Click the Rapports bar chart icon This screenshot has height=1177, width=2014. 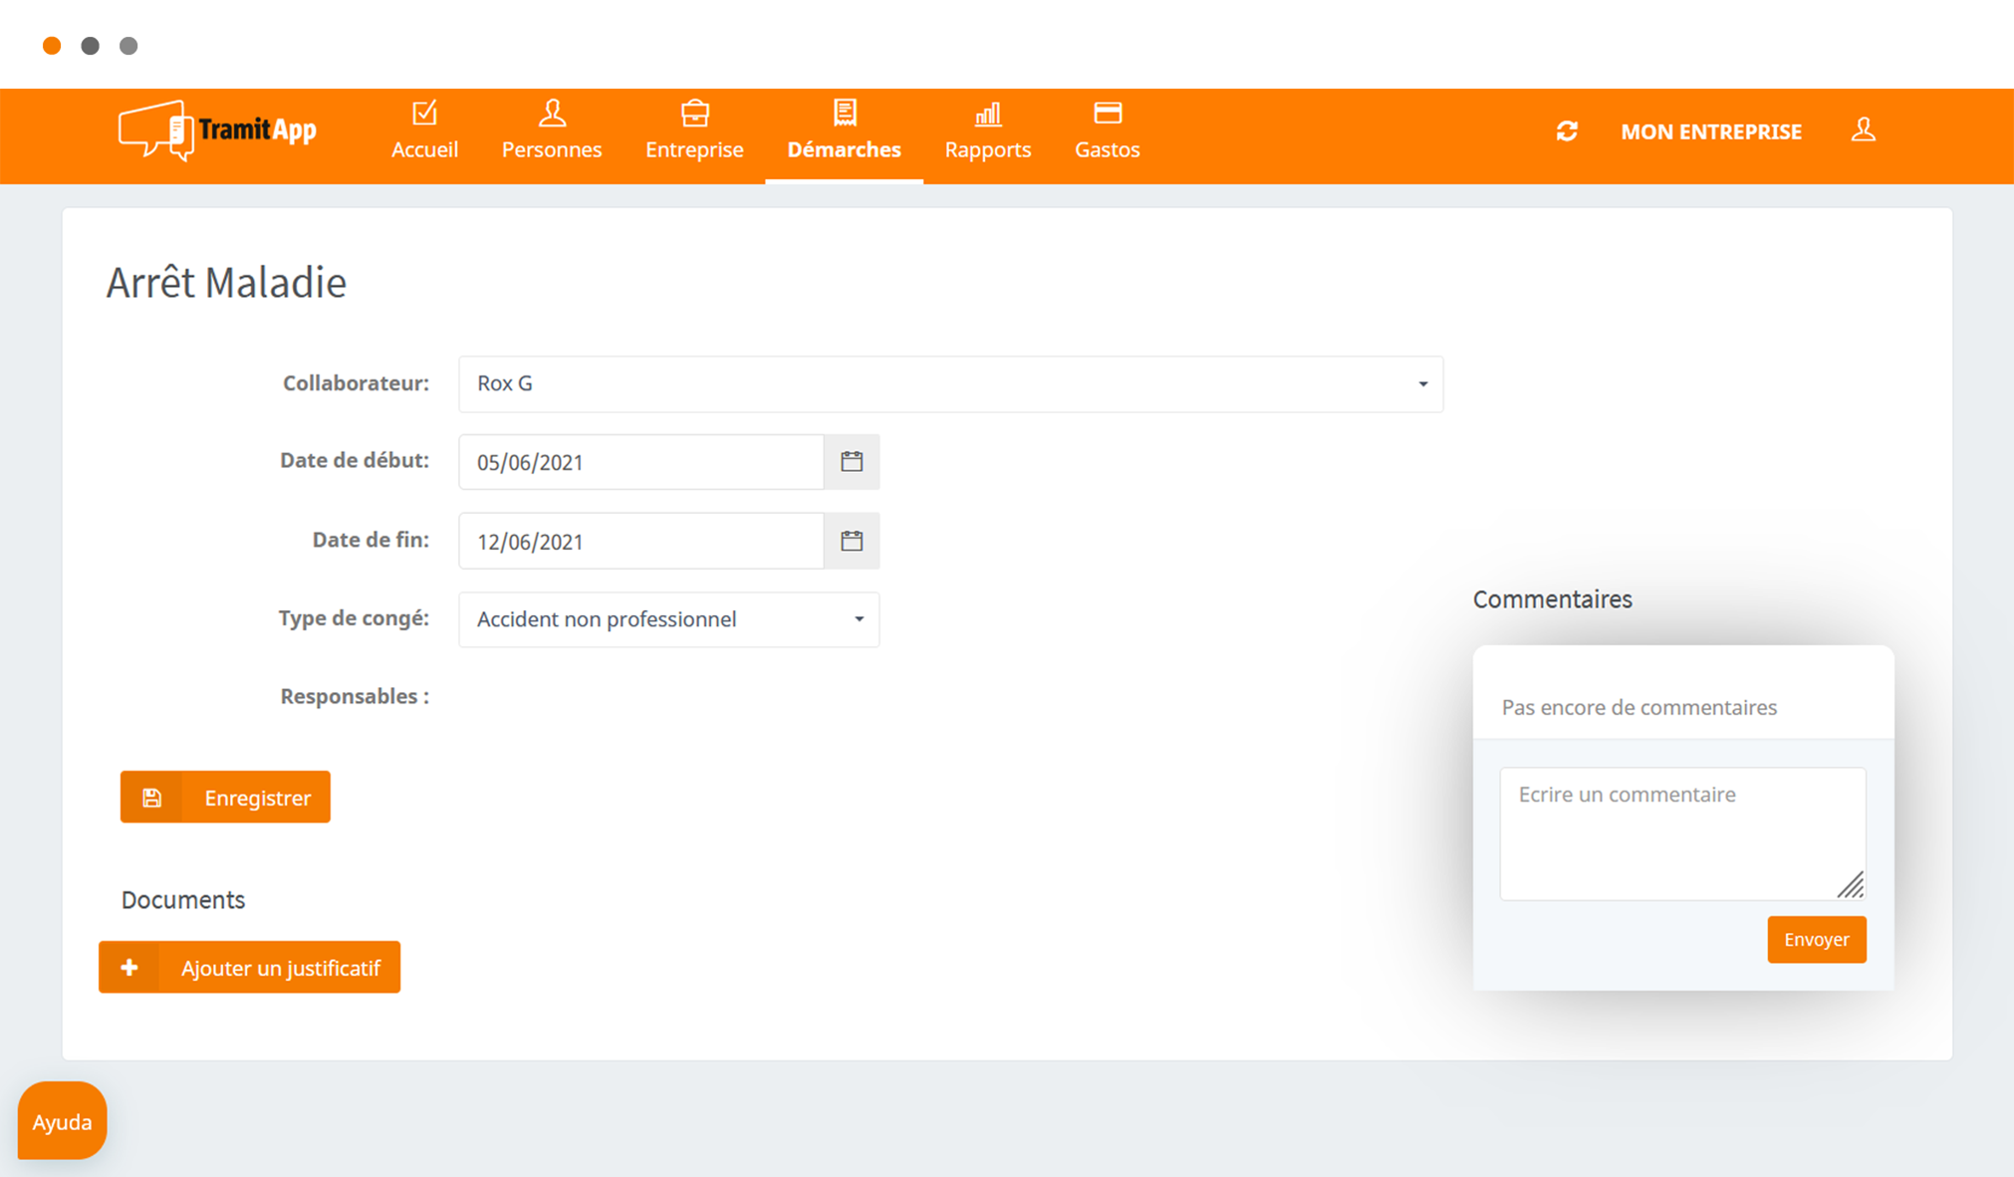(987, 115)
